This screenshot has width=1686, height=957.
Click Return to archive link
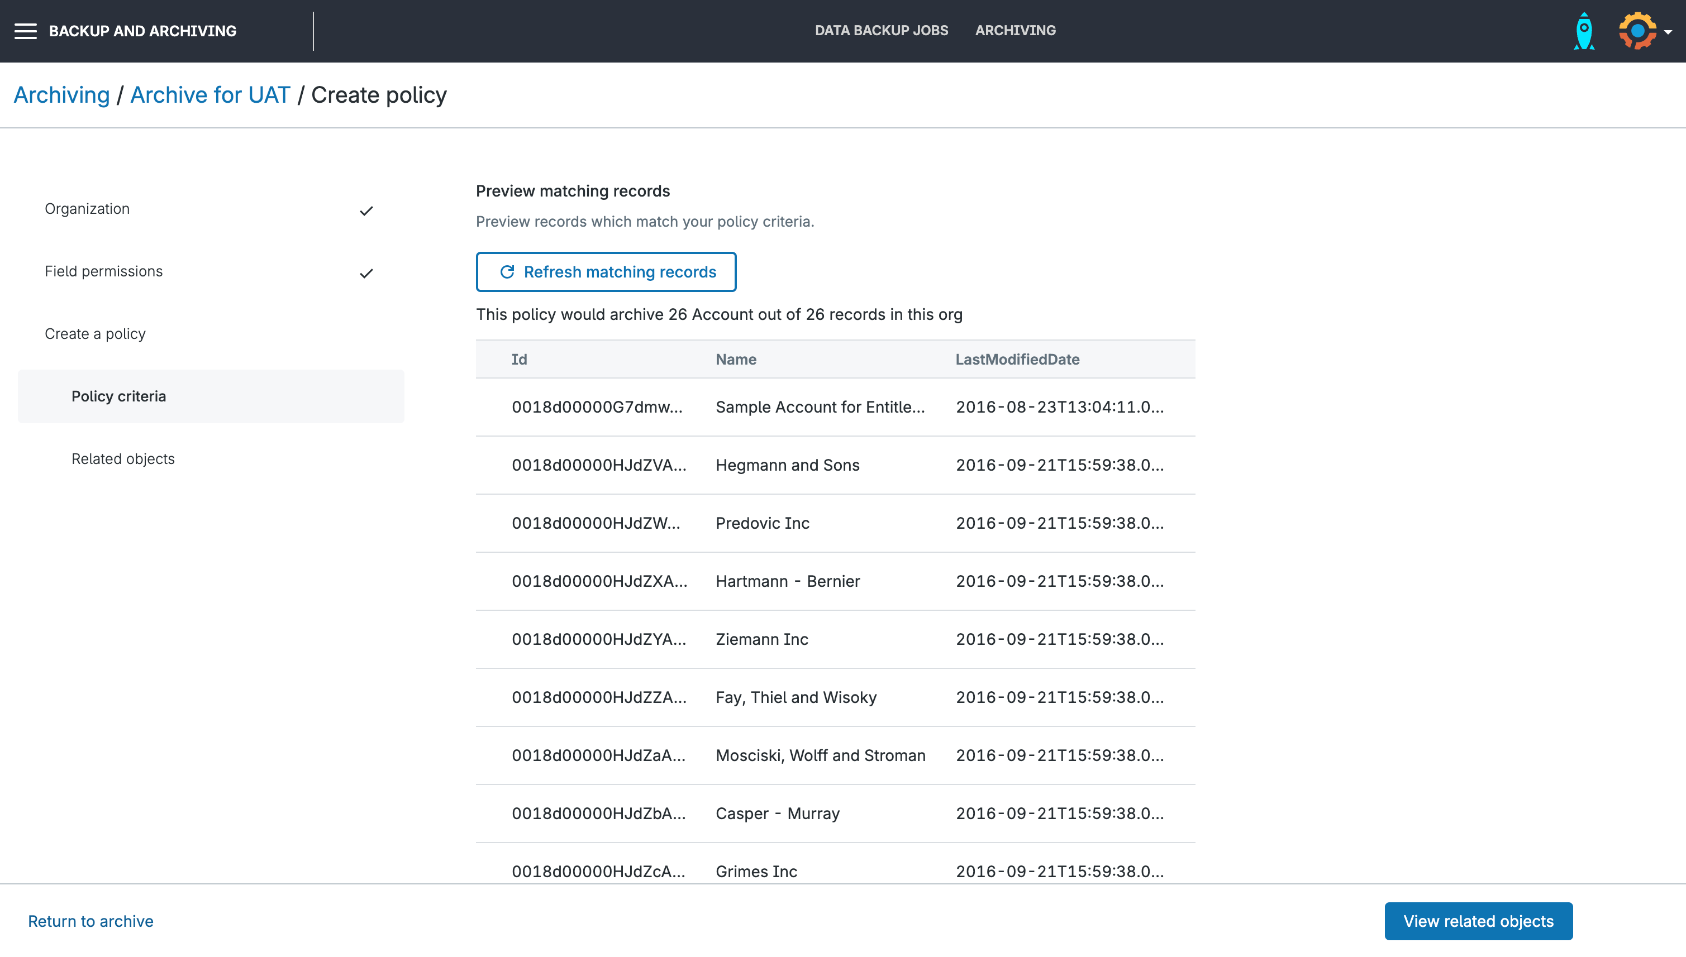point(90,921)
